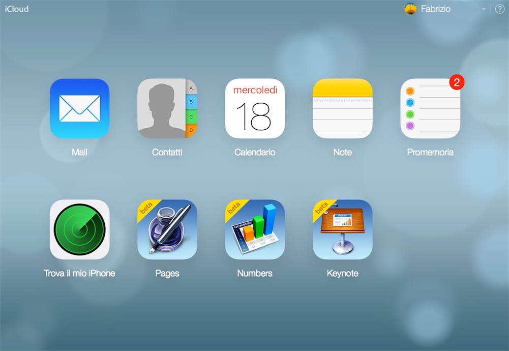
Task: Open the Promemoria reminders icon
Action: point(430,108)
